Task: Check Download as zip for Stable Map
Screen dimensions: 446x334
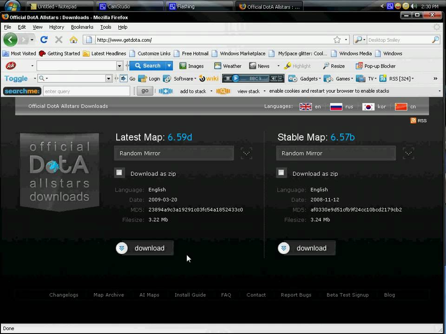Action: click(281, 173)
